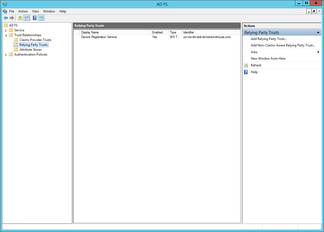Collapse the Relying Party Trusts actions section
Viewport: 324px width, 232px height.
pos(318,33)
